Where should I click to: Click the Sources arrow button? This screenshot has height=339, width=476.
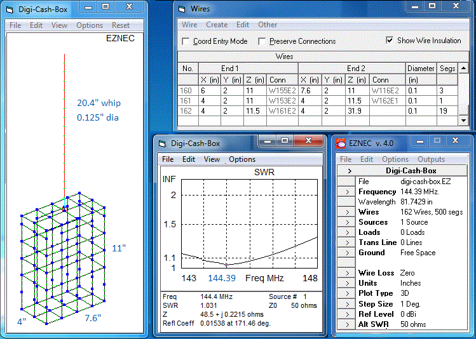pyautogui.click(x=346, y=222)
